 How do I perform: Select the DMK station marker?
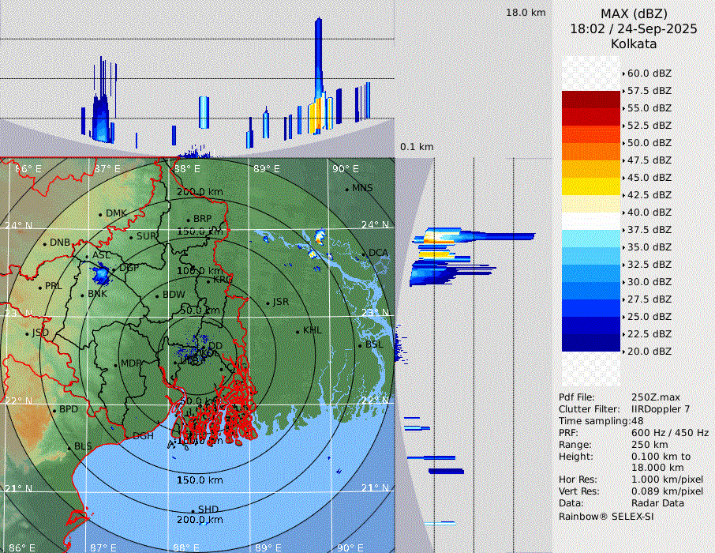click(100, 214)
